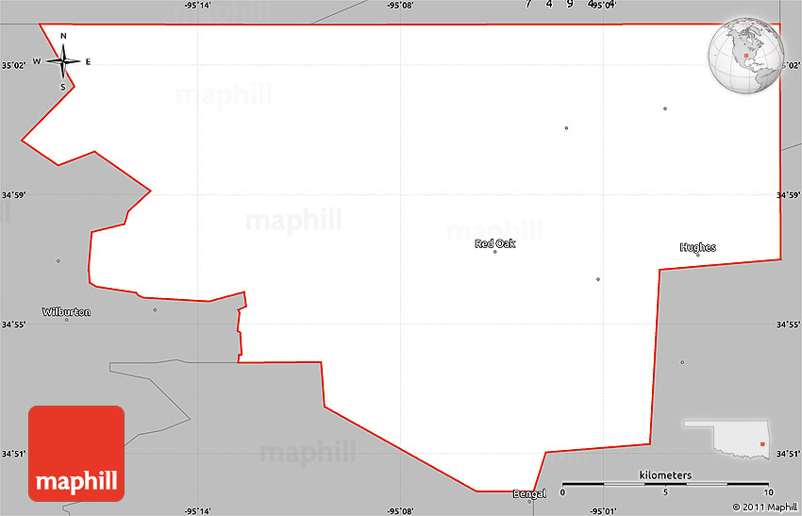The height and width of the screenshot is (516, 802).
Task: Click the kilometers scale bar
Action: 665,484
